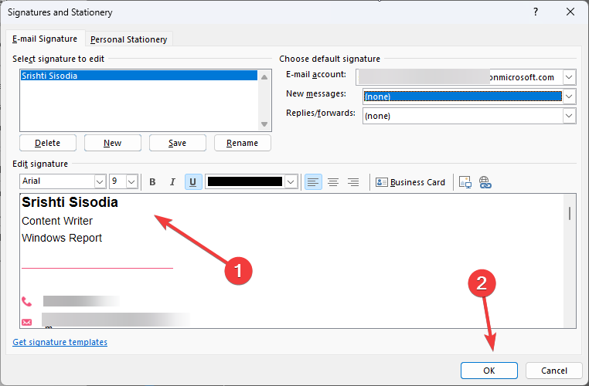Save the current signature

[177, 143]
